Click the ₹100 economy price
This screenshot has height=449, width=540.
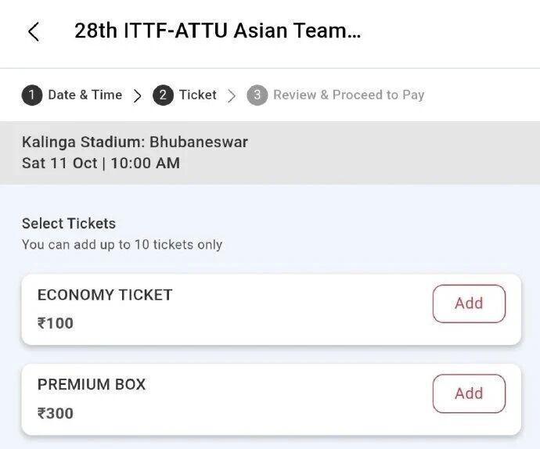pos(56,323)
